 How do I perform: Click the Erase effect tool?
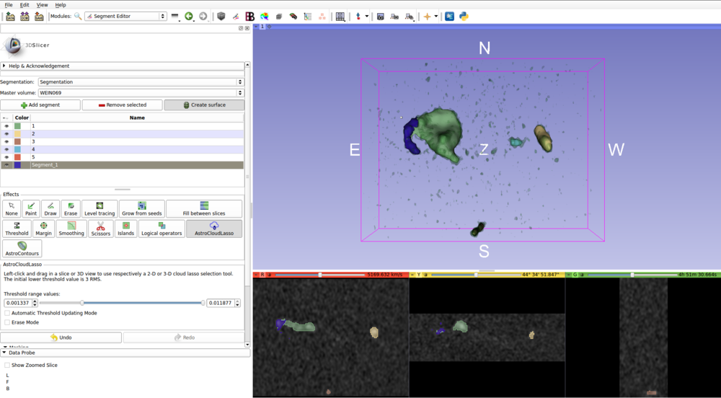pyautogui.click(x=71, y=208)
